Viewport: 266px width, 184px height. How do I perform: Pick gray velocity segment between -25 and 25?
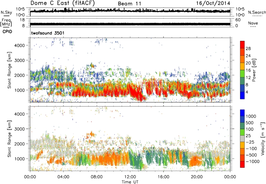pyautogui.click(x=242, y=138)
